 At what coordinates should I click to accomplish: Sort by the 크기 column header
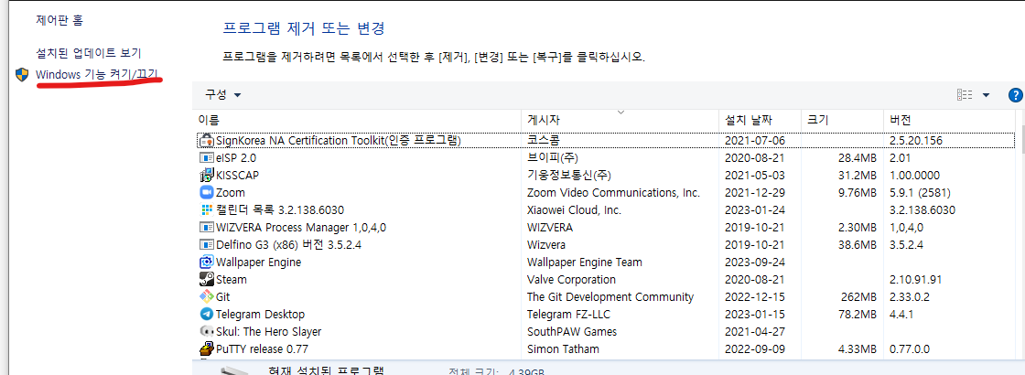pyautogui.click(x=843, y=120)
